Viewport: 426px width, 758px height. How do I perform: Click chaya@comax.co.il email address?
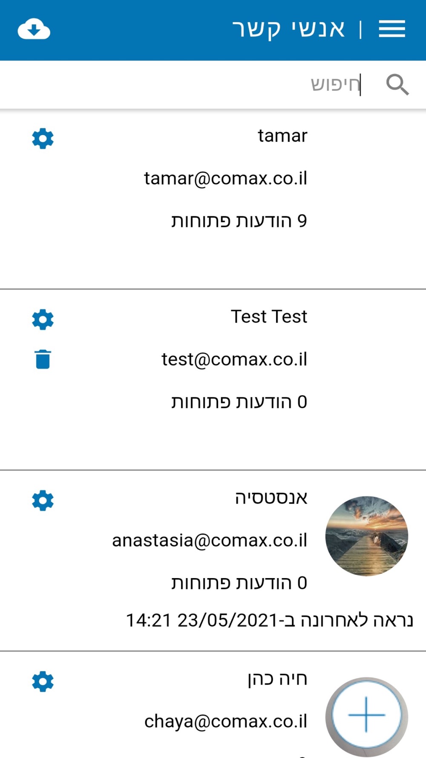coord(225,721)
